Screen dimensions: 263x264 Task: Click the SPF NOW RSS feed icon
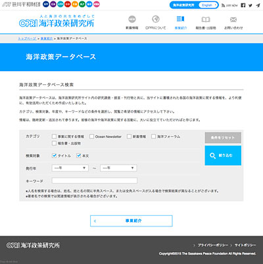pyautogui.click(x=223, y=5)
